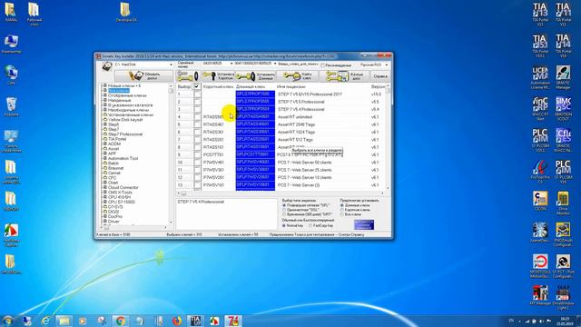Open Recycle Bin on desktop
This screenshot has width=581, height=327.
pyautogui.click(x=11, y=107)
